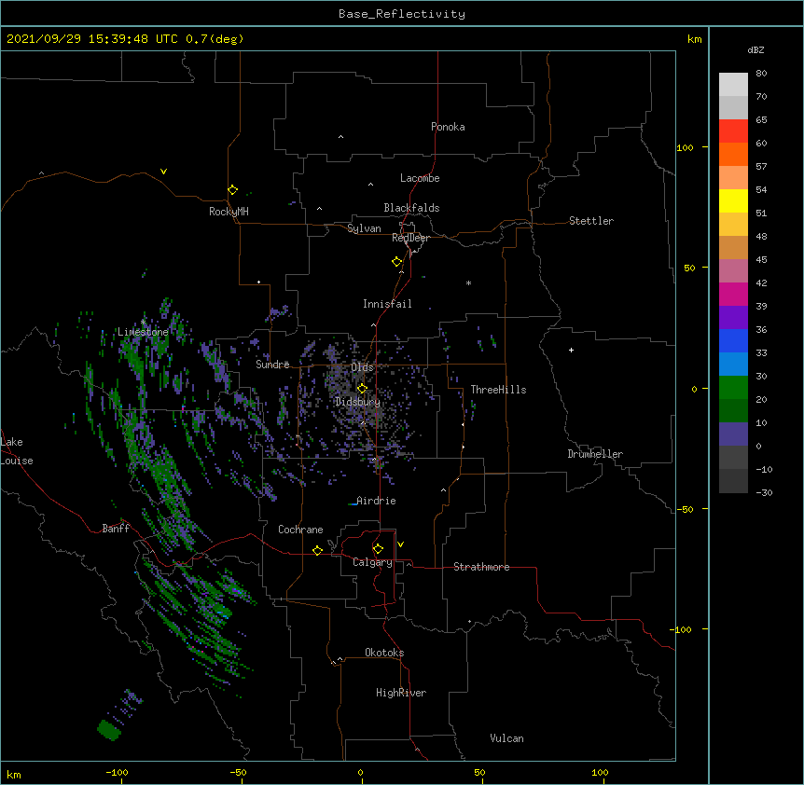The height and width of the screenshot is (785, 804).
Task: Click the dBZ legend unit label
Action: click(755, 49)
